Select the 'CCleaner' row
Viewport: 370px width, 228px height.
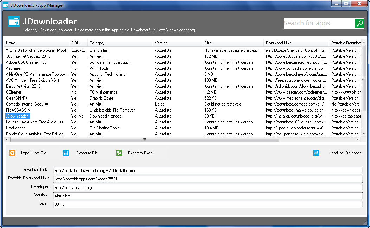coord(183,92)
